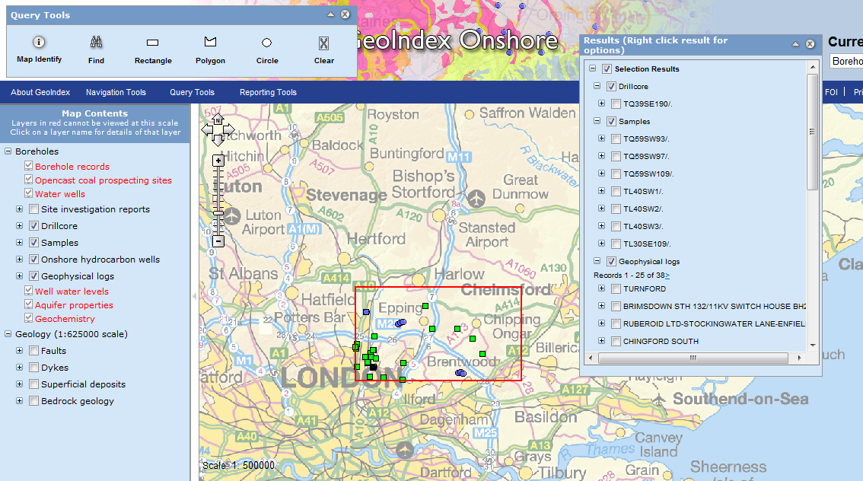
Task: Enable the Site investigation reports layer
Action: tap(33, 209)
